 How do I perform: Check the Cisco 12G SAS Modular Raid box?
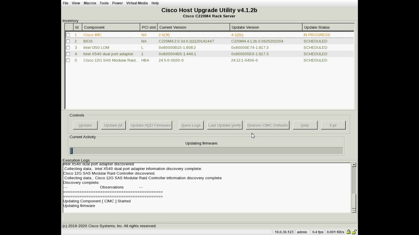coord(68,60)
